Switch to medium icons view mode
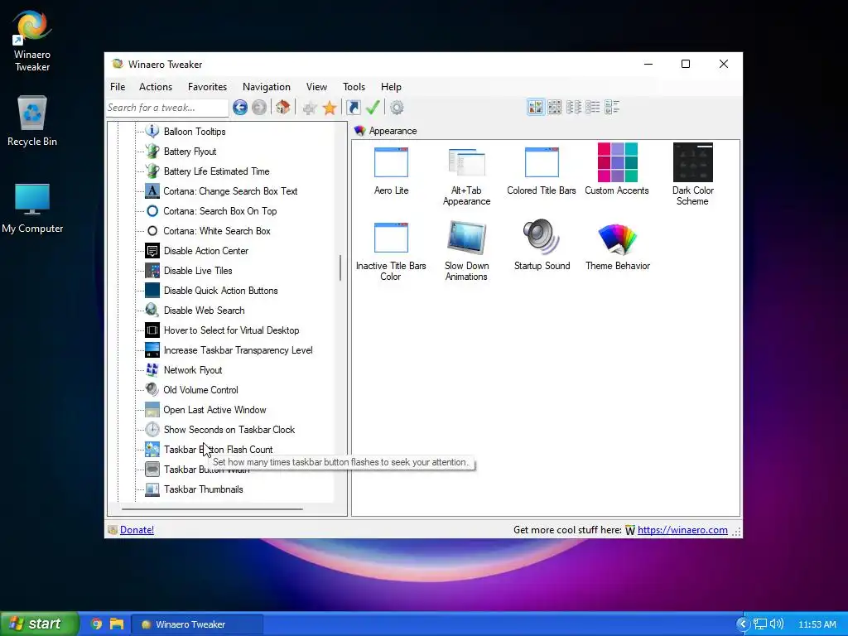The width and height of the screenshot is (848, 636). click(x=554, y=107)
